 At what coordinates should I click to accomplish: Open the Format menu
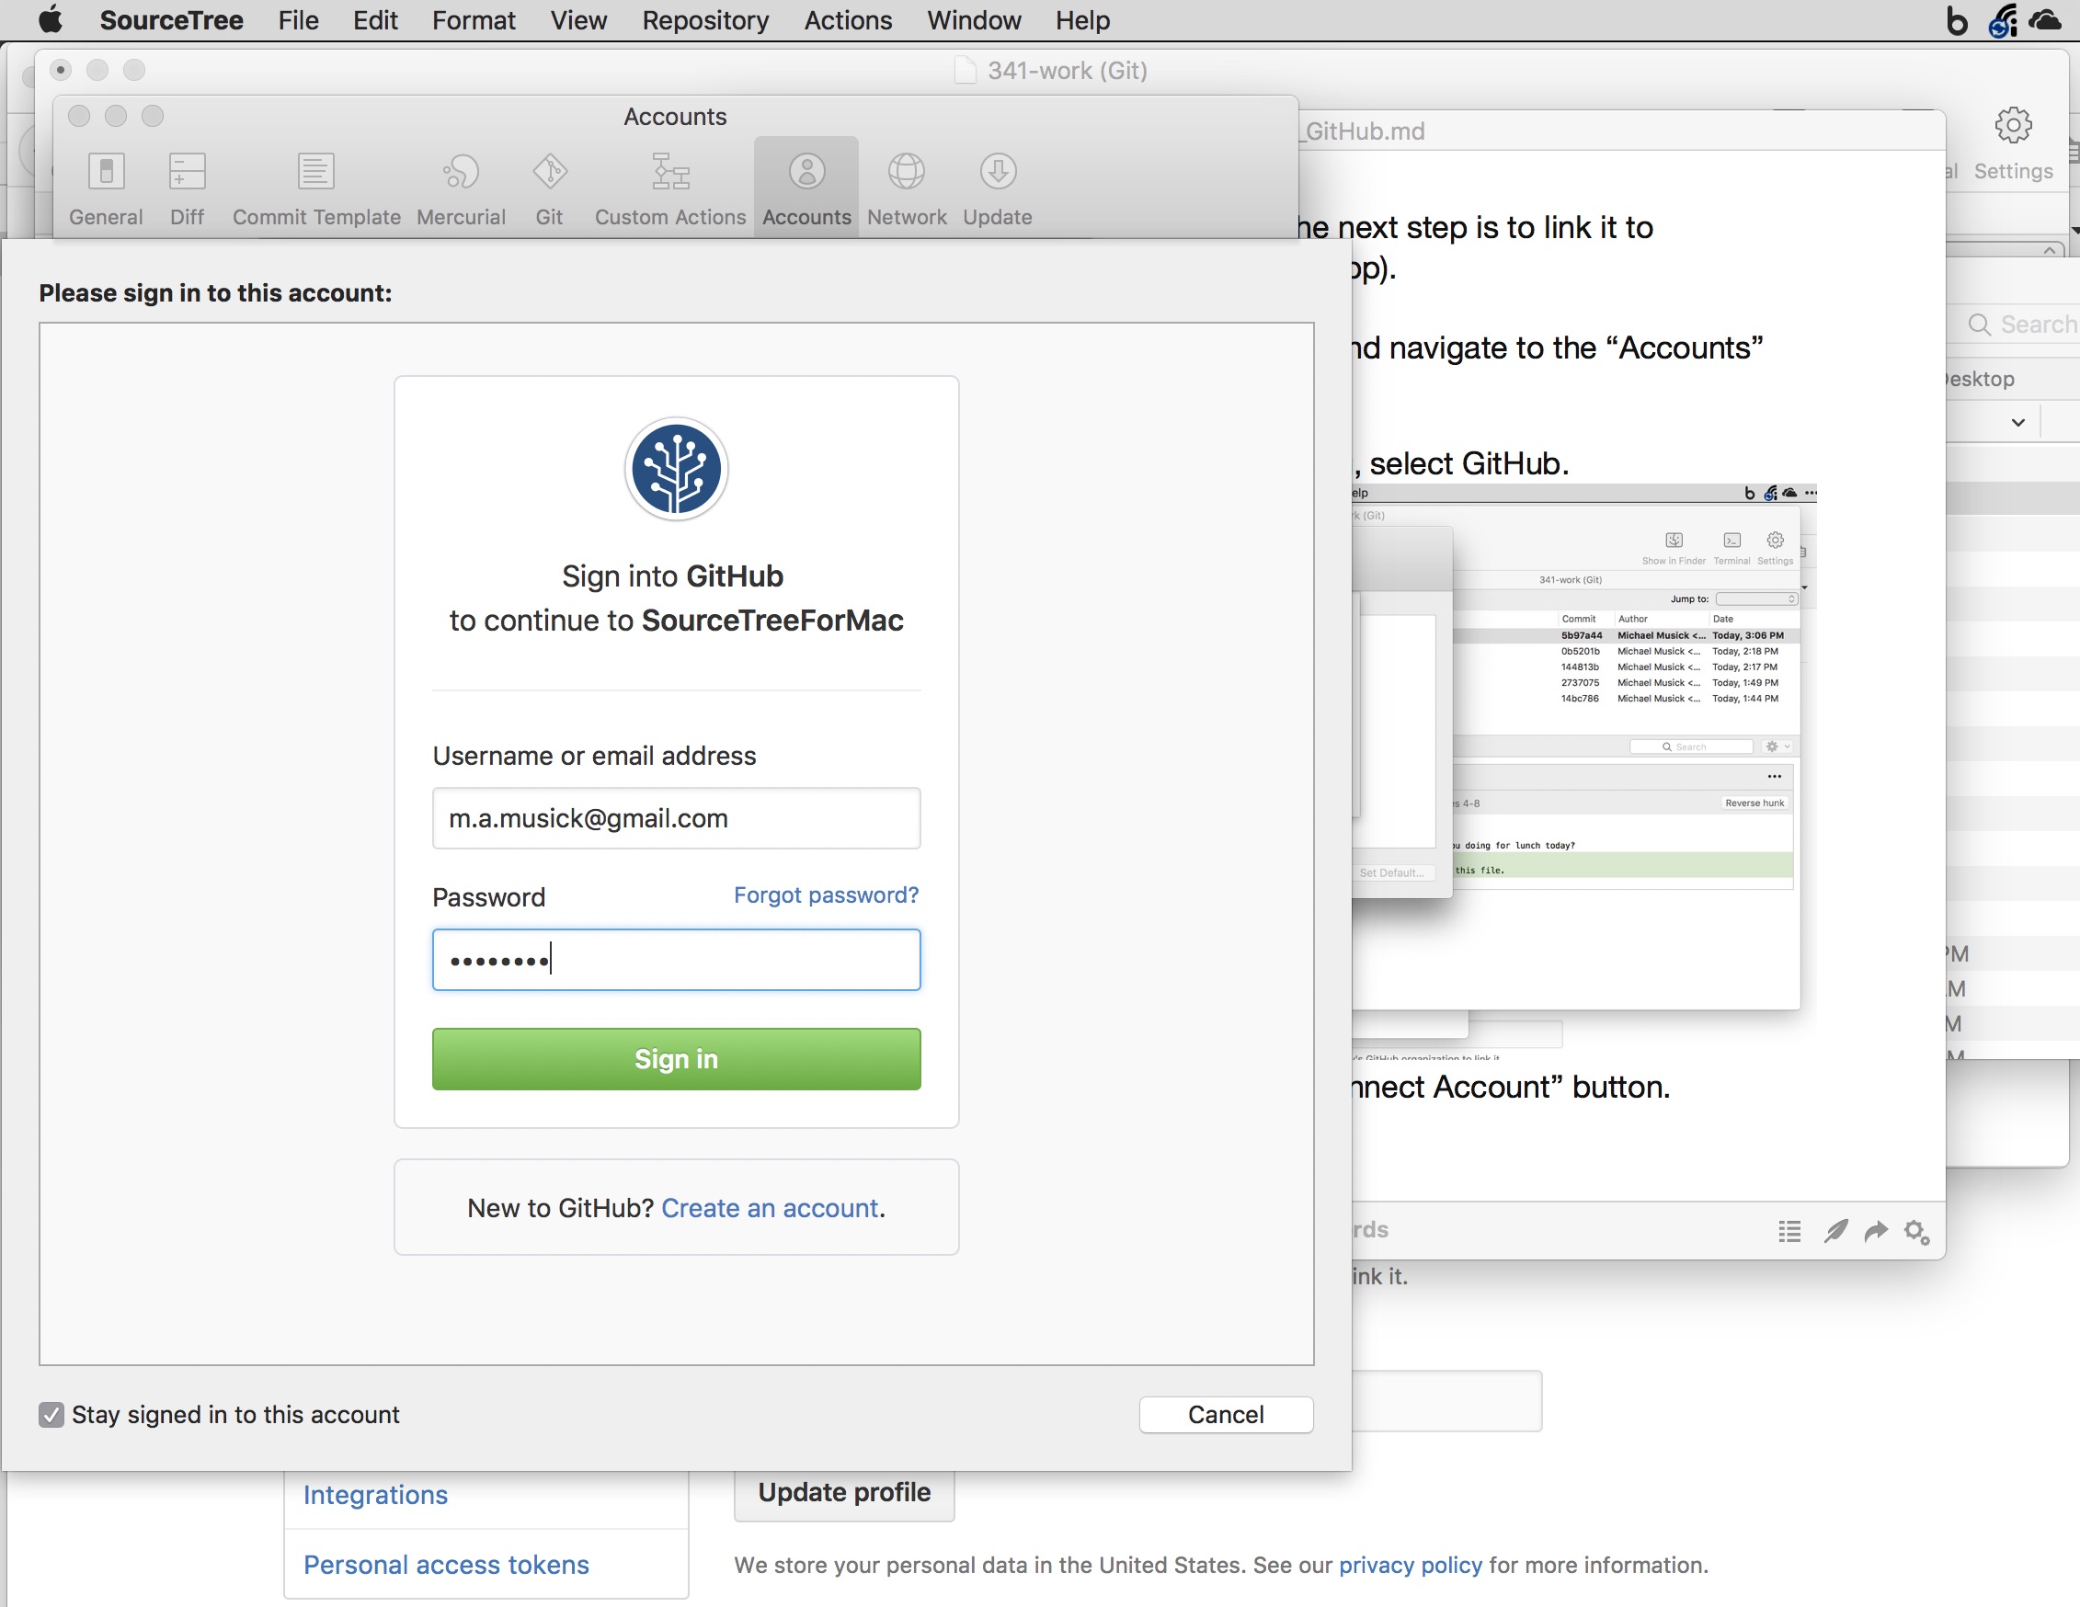pyautogui.click(x=474, y=20)
